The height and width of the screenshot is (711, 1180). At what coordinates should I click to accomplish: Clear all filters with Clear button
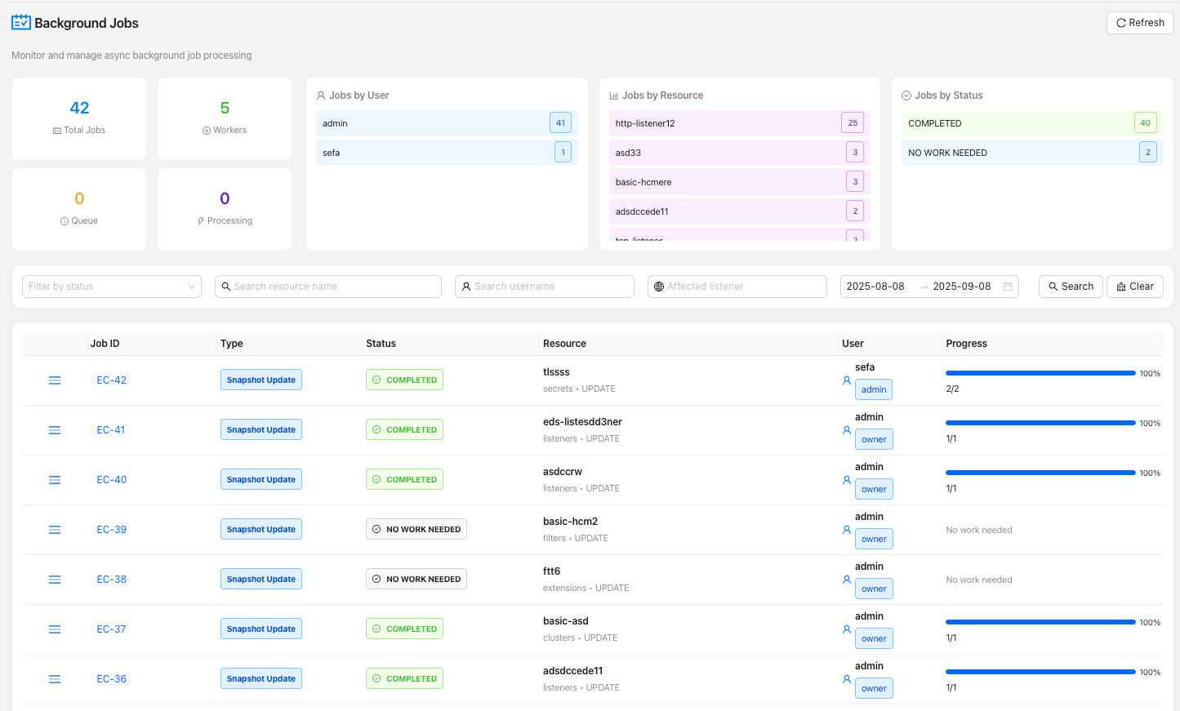click(1134, 287)
